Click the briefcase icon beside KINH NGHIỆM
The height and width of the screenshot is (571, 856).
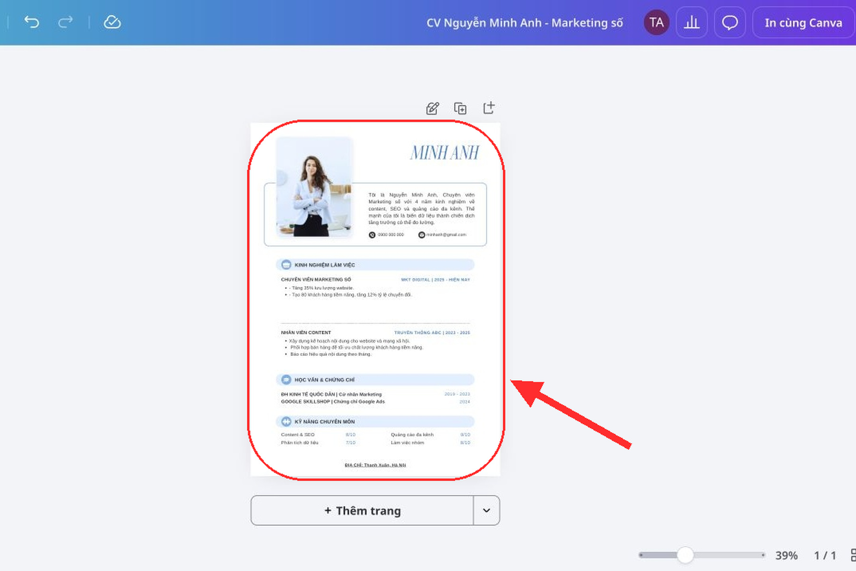286,265
